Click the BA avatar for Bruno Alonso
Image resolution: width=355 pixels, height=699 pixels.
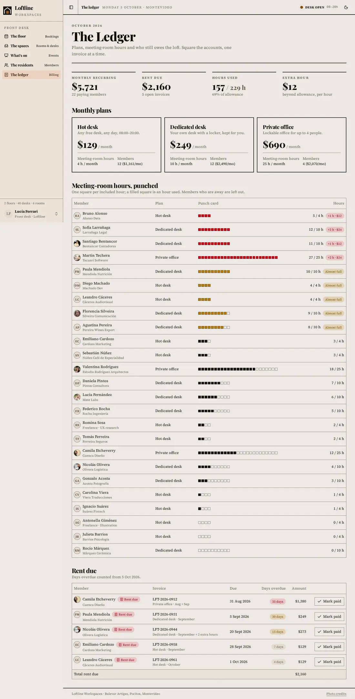[x=77, y=216]
